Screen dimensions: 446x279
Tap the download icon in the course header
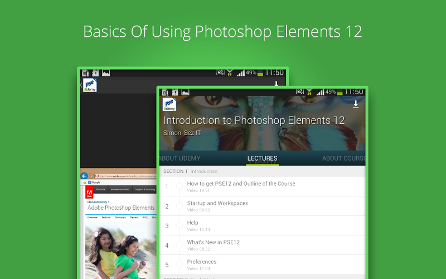coord(356,105)
